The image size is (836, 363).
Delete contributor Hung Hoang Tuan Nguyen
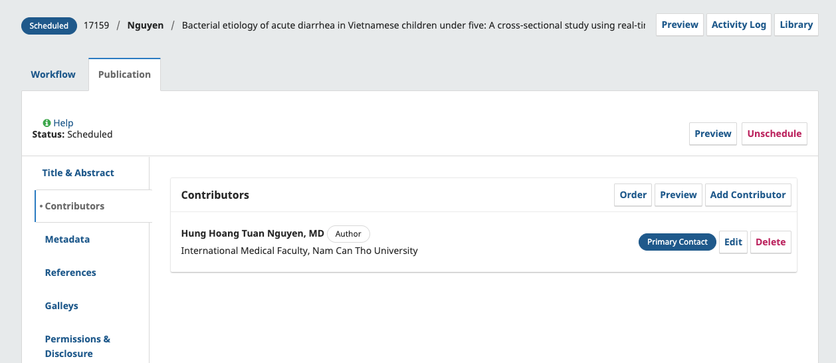(770, 242)
